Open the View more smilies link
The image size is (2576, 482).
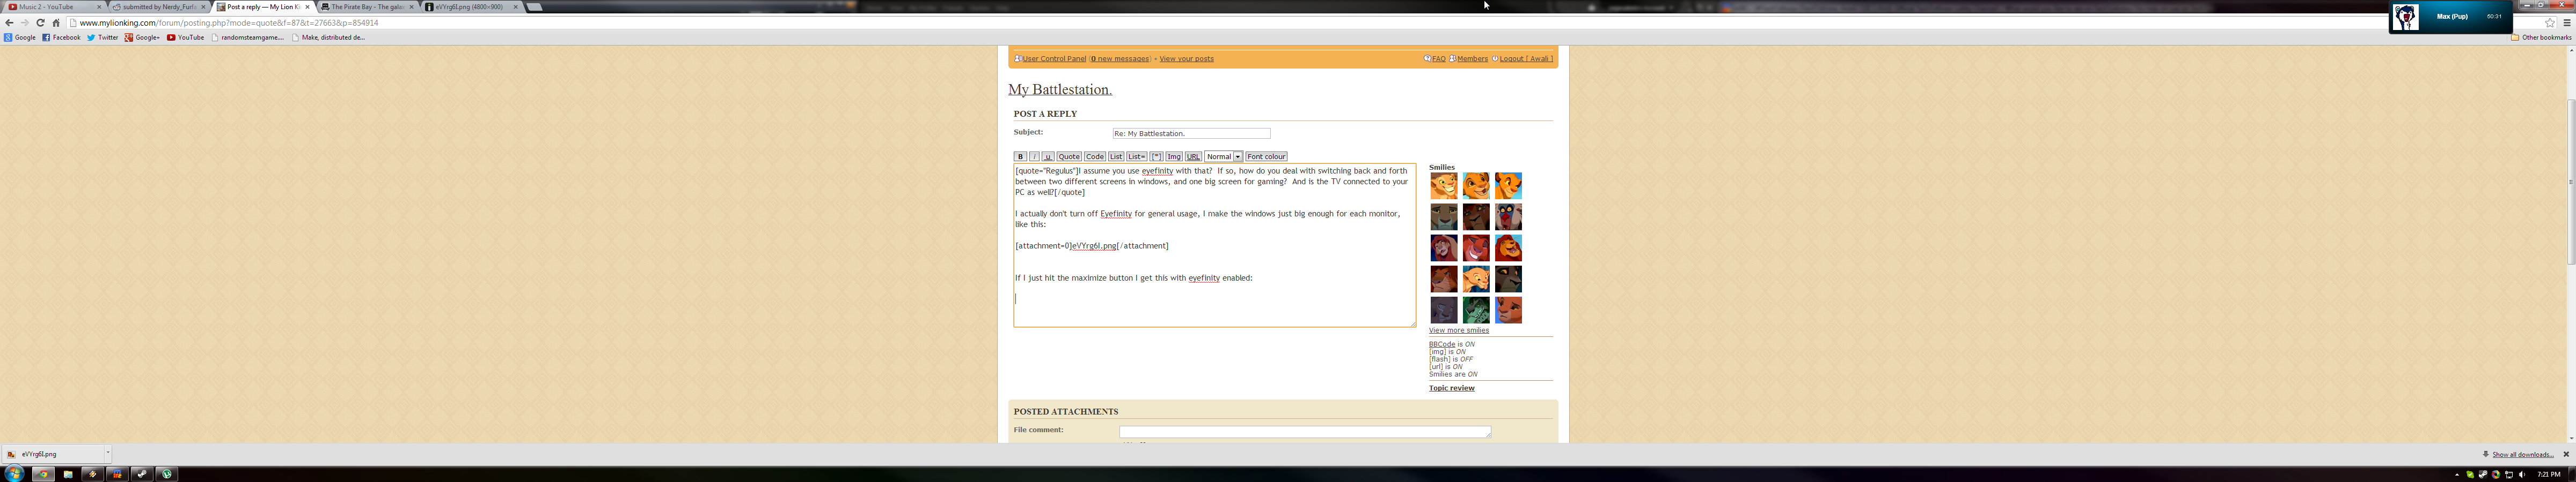pyautogui.click(x=1458, y=330)
